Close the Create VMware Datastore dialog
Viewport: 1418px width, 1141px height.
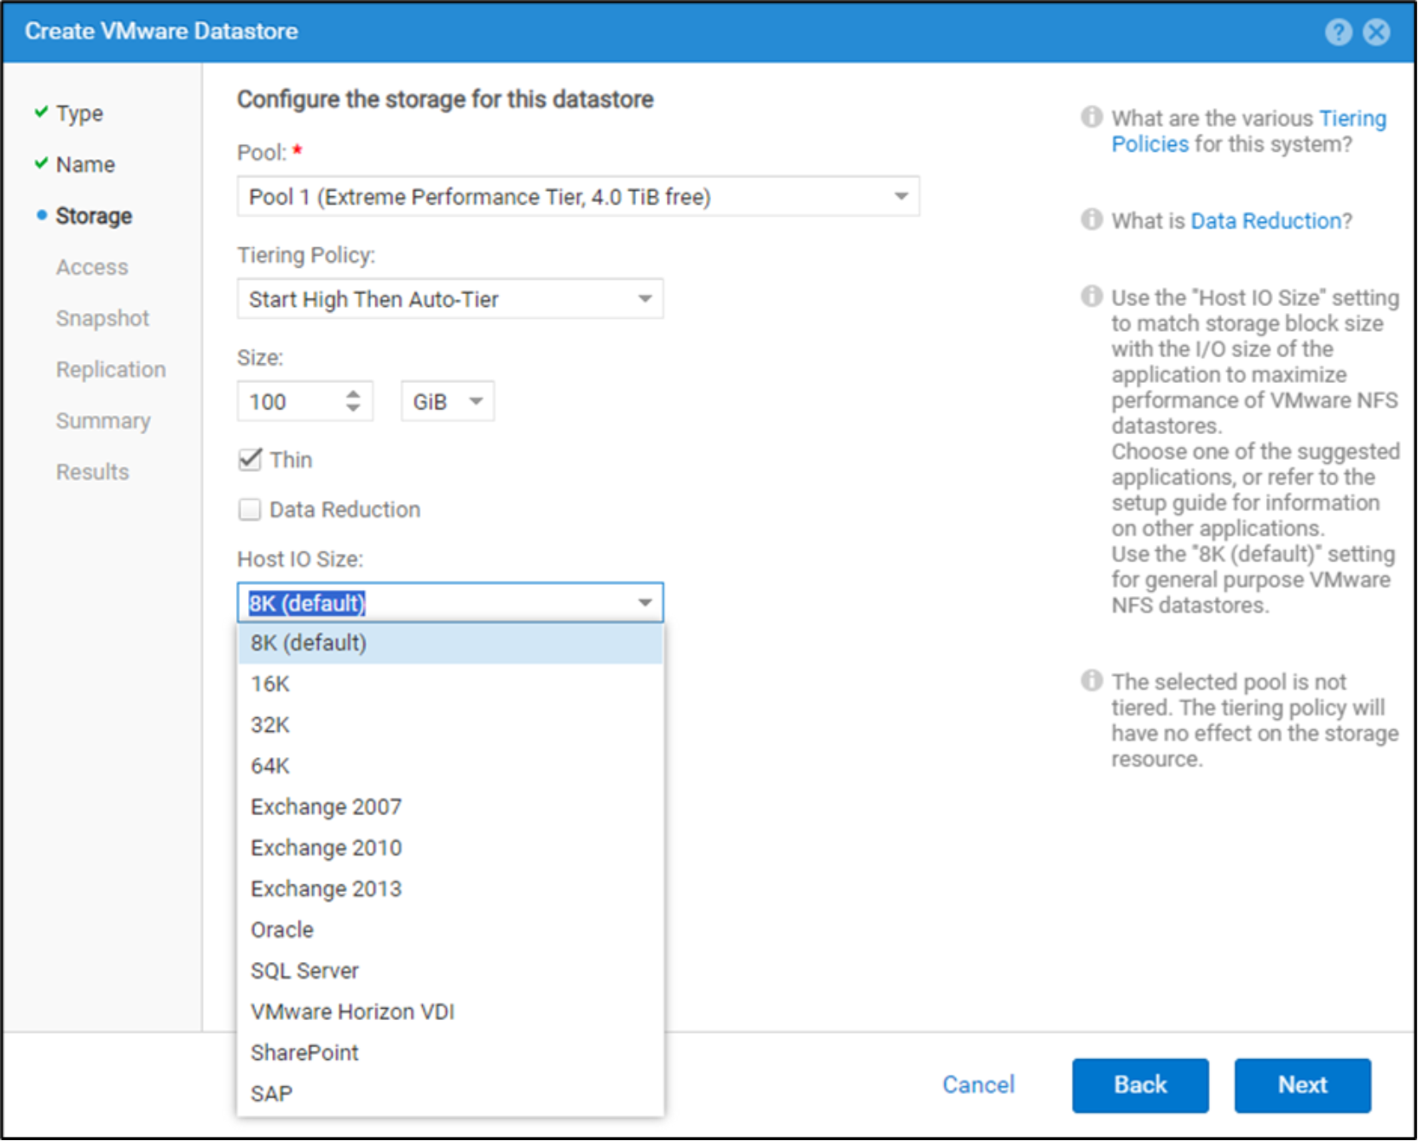click(1376, 32)
